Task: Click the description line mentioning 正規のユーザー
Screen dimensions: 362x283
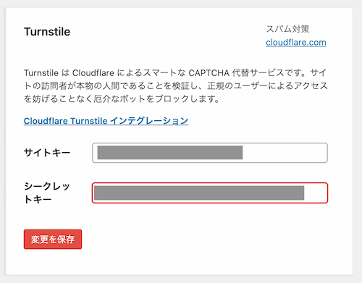Action: [176, 86]
